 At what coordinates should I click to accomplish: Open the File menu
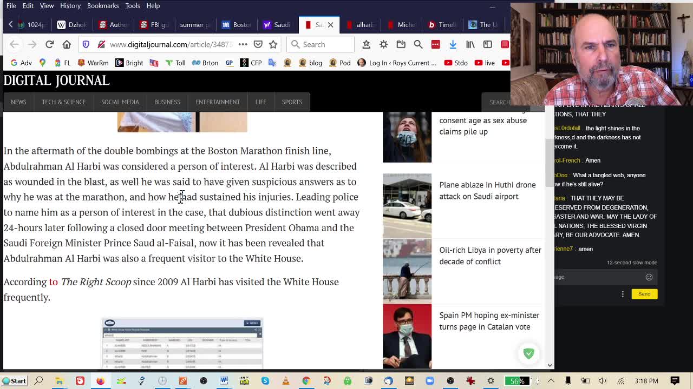pyautogui.click(x=11, y=6)
